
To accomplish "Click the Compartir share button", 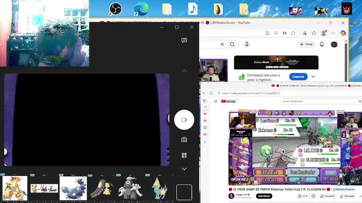I will (327, 196).
